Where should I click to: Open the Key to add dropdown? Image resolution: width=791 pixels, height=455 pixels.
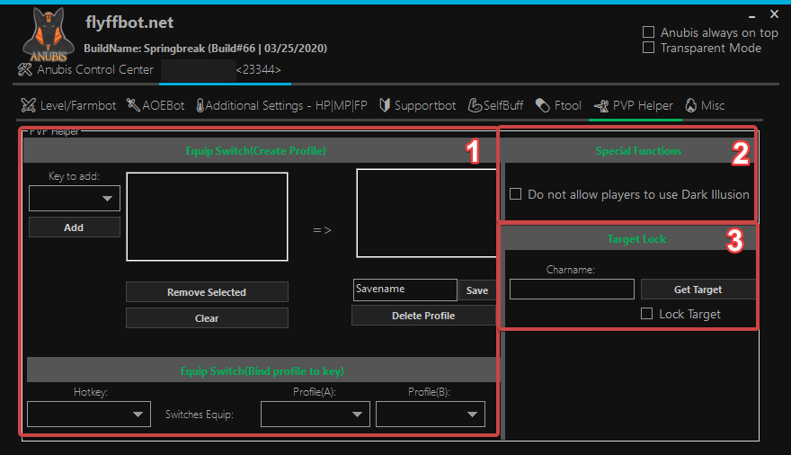[x=74, y=198]
